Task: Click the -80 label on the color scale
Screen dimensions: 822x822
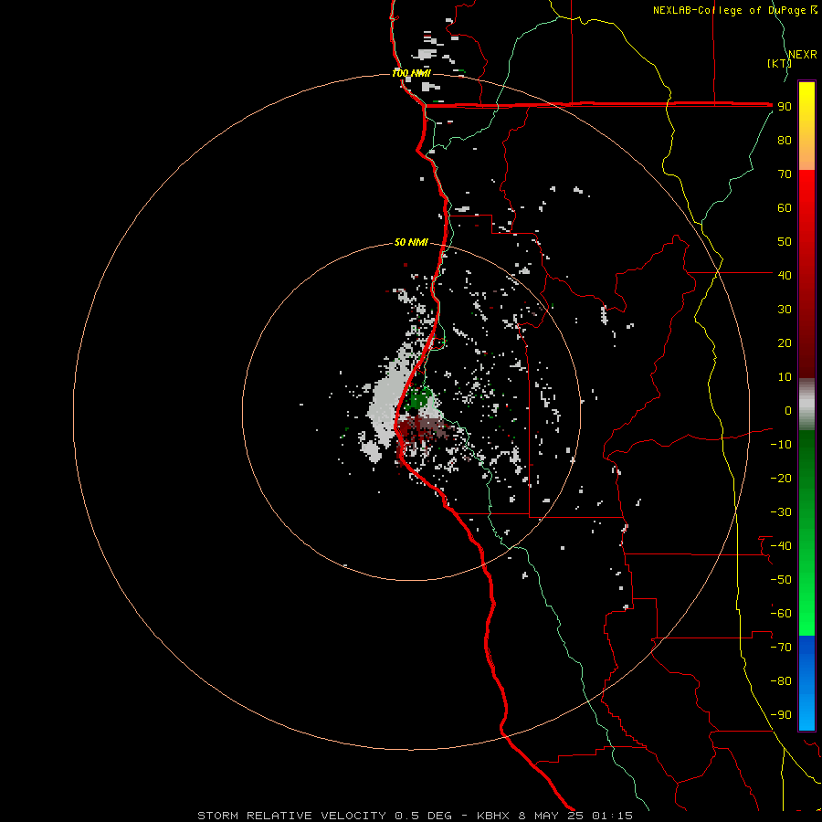Action: [x=781, y=681]
